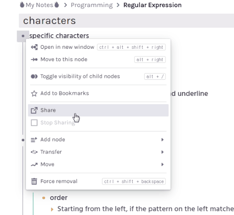Choose Toggle visibility of child nodes entry
This screenshot has width=234, height=215.
click(x=98, y=77)
